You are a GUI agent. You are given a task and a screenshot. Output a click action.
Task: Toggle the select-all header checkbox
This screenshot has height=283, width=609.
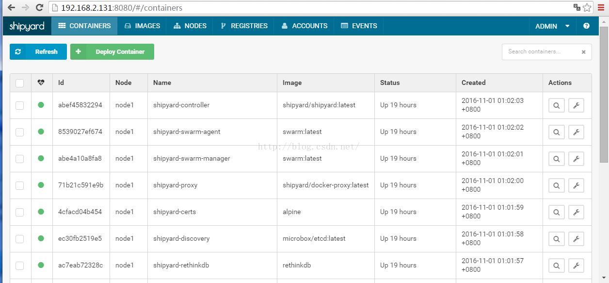(20, 83)
